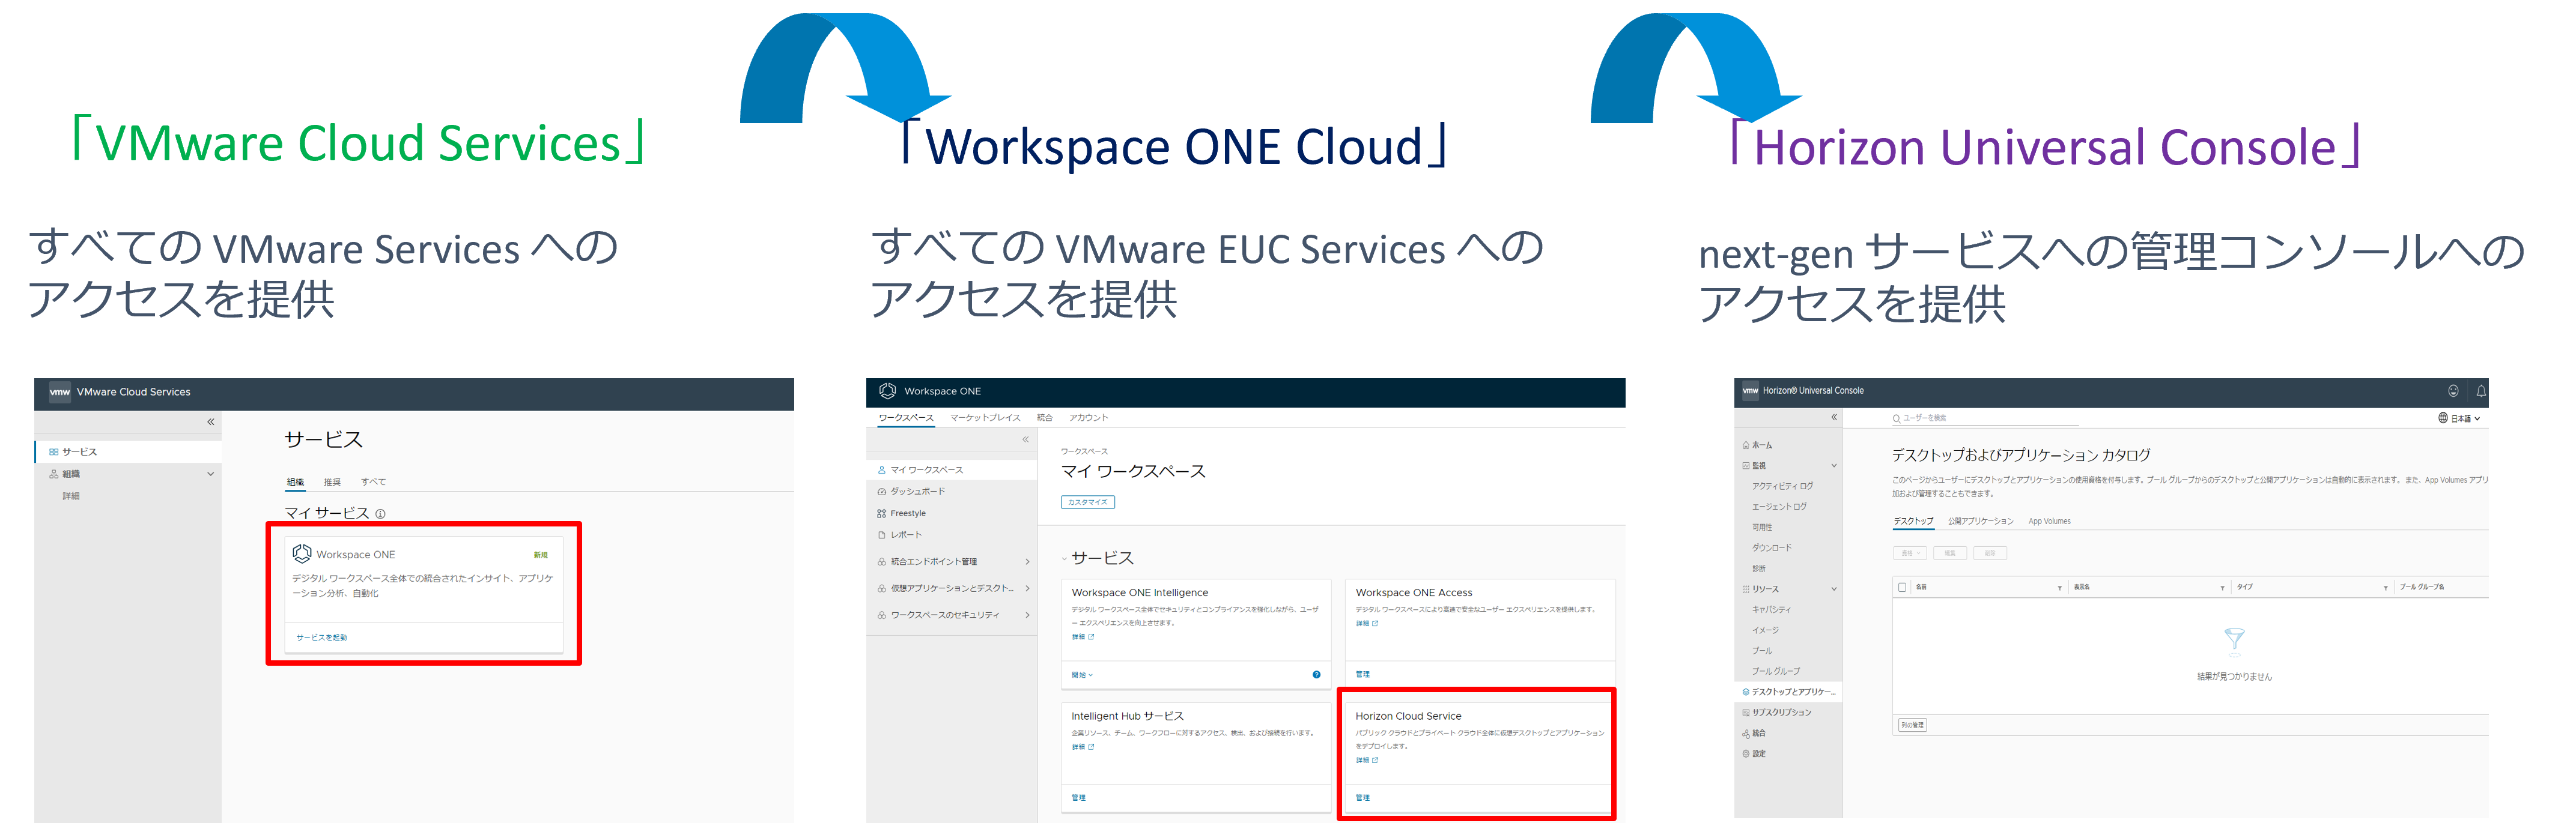Click the blue help icon on Intelligence card
This screenshot has height=823, width=2576.
[1316, 675]
